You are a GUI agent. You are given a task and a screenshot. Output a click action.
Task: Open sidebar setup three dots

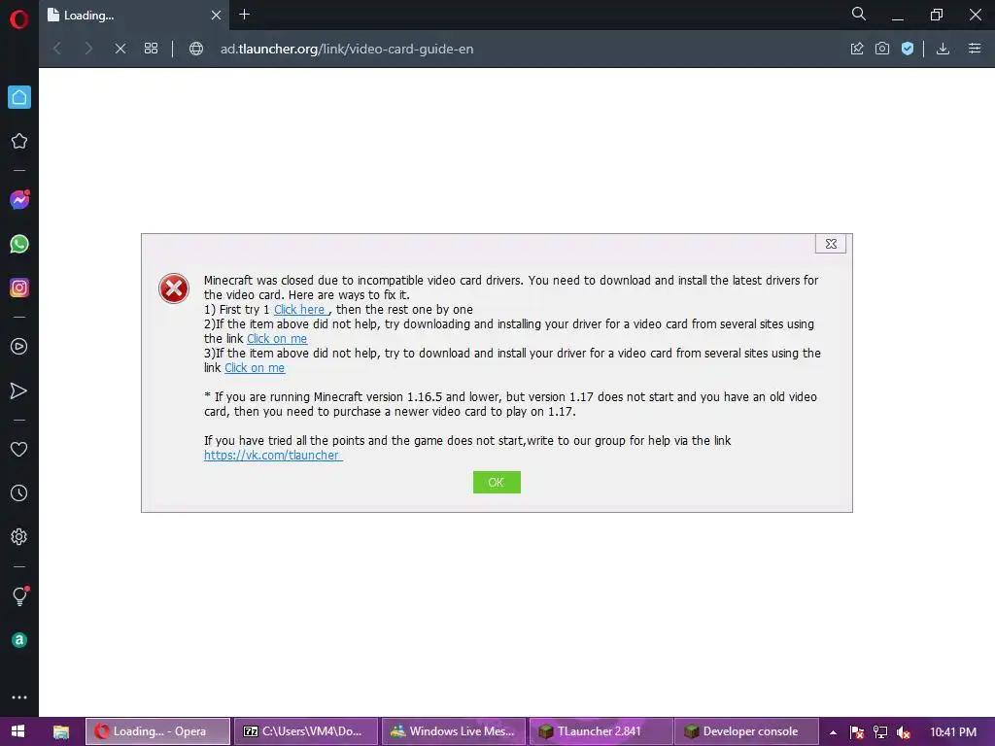(x=19, y=697)
